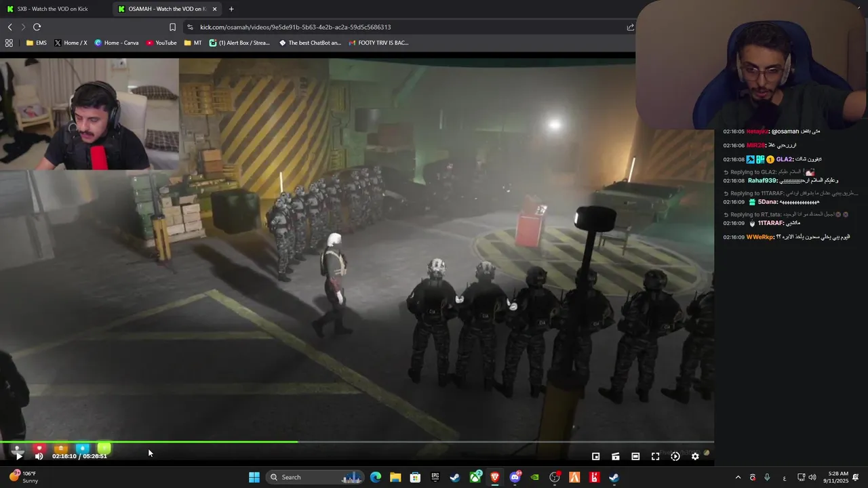Expand the MT bookmarks folder
The height and width of the screenshot is (488, 868).
[x=193, y=43]
